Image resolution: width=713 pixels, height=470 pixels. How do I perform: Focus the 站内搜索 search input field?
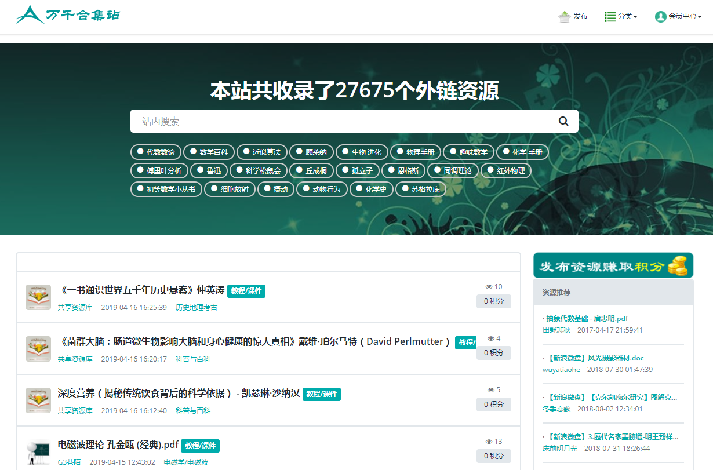(x=342, y=121)
